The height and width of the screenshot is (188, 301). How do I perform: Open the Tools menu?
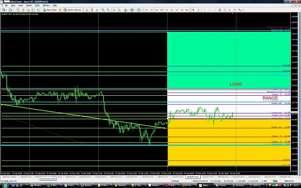(x=37, y=5)
